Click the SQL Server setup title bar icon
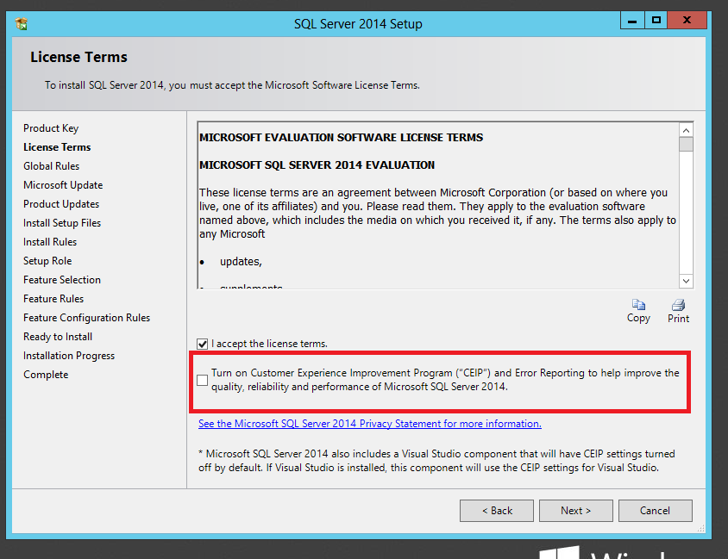This screenshot has width=728, height=559. coord(22,23)
